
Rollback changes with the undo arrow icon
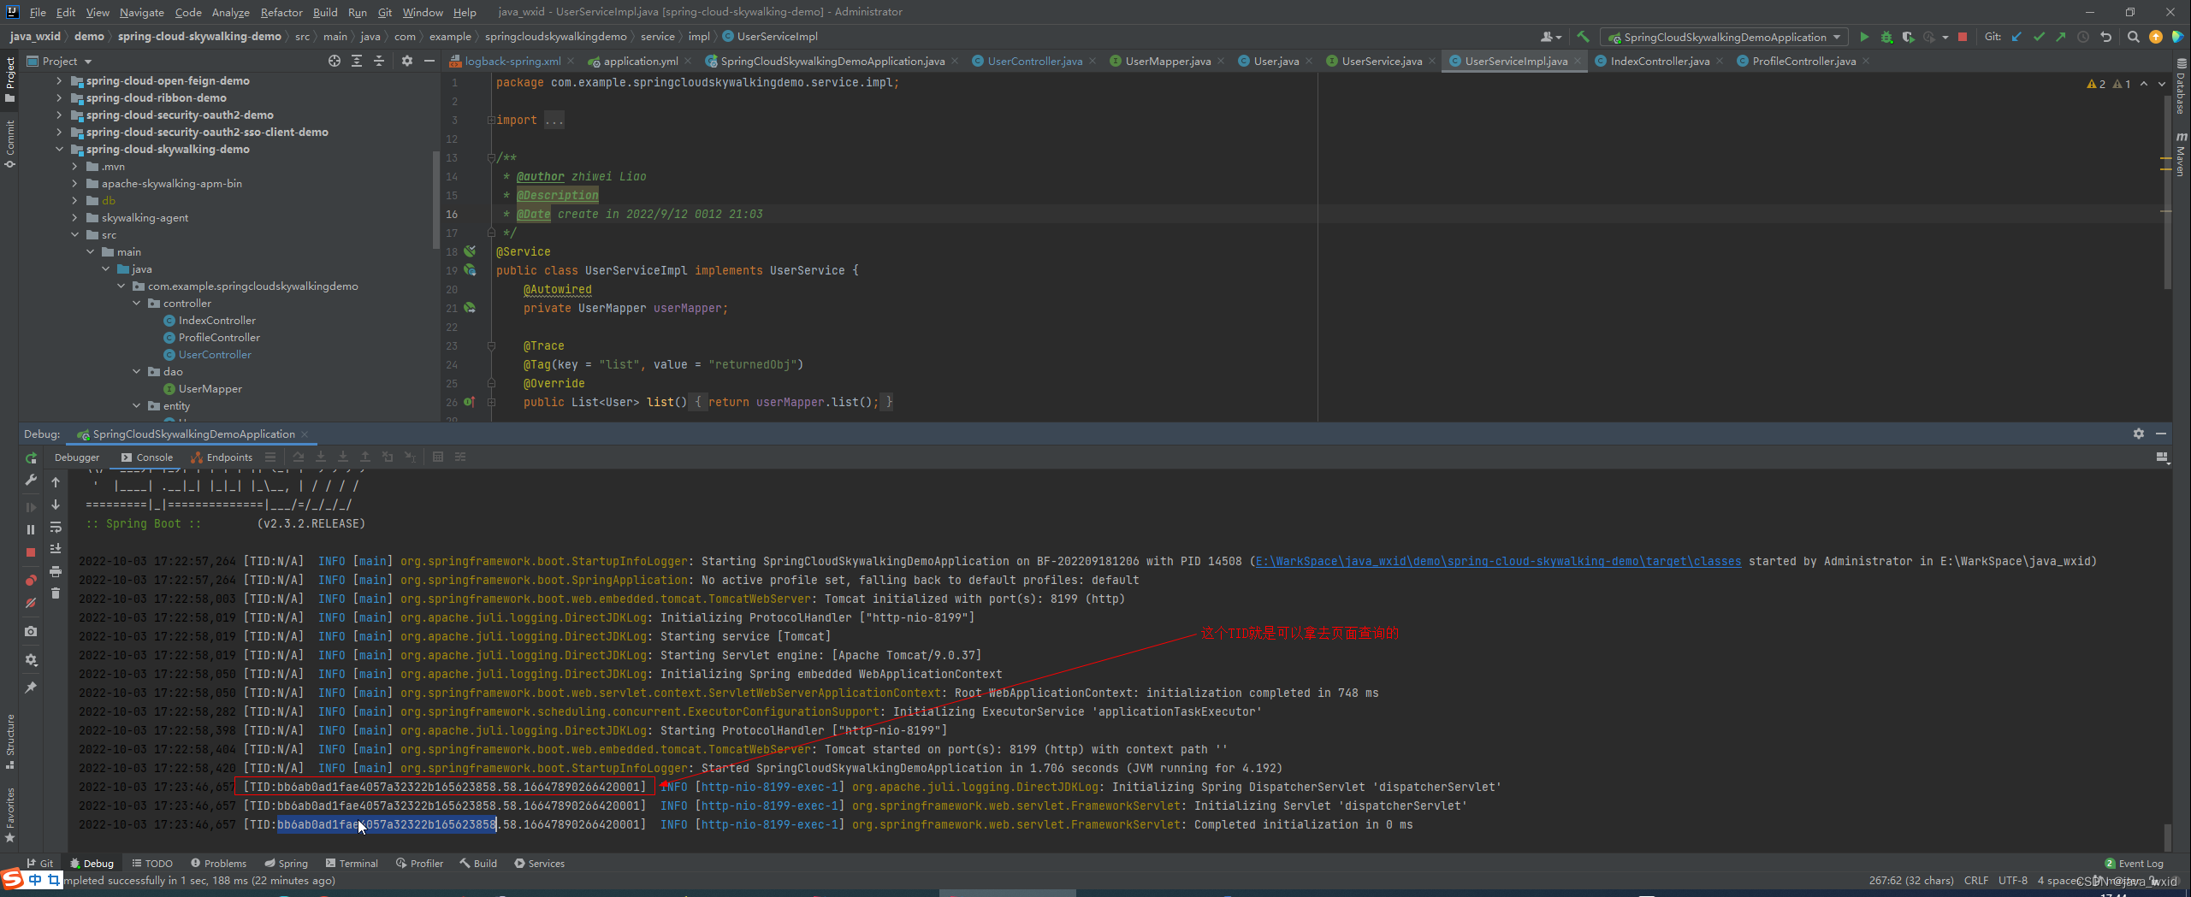tap(2105, 37)
